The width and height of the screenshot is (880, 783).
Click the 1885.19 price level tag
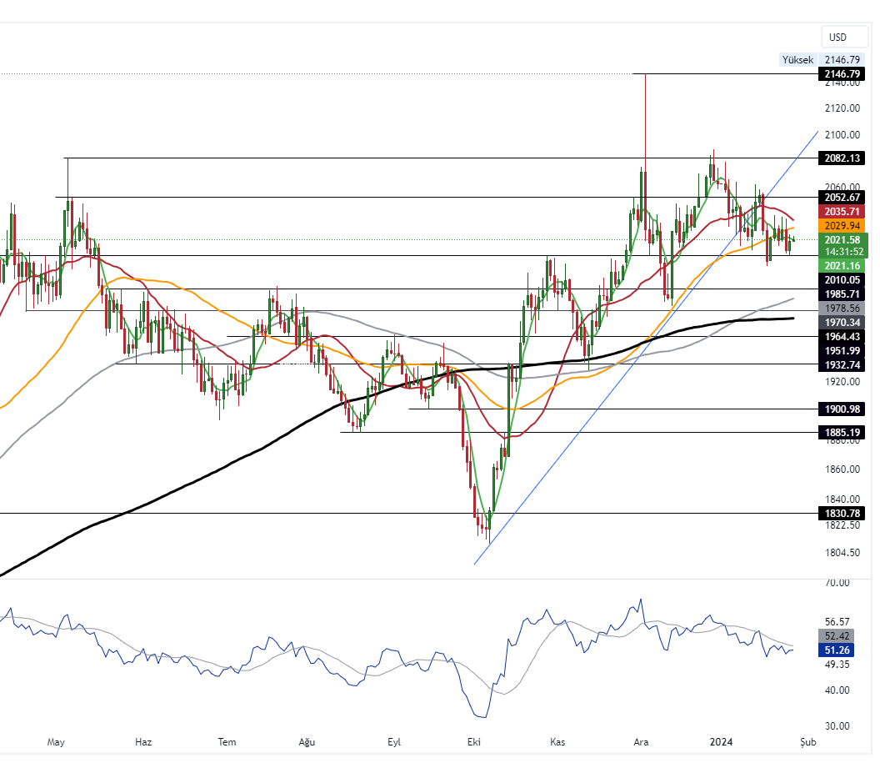(x=842, y=433)
